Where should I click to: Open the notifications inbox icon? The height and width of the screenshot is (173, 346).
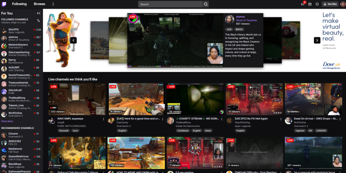[x=310, y=4]
